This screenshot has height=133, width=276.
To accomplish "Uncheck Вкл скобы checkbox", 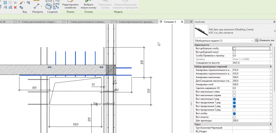I will point(234,114).
